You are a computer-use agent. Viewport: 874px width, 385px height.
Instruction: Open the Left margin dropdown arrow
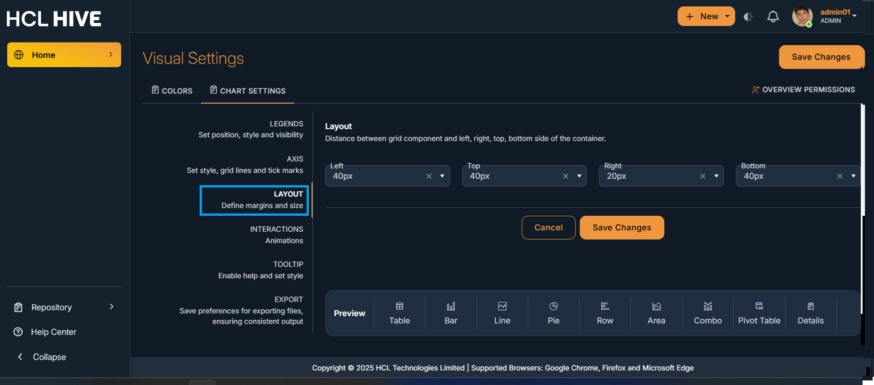(442, 176)
